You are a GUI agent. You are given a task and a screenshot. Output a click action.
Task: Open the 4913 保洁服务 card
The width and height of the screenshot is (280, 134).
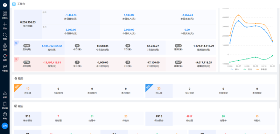coord(159,119)
